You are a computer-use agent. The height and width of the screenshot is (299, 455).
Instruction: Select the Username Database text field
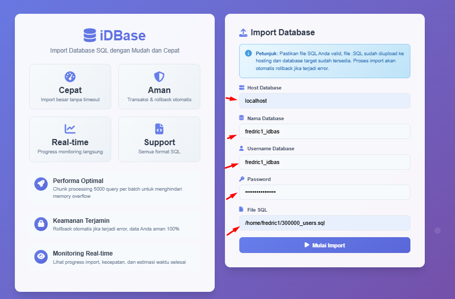click(324, 162)
